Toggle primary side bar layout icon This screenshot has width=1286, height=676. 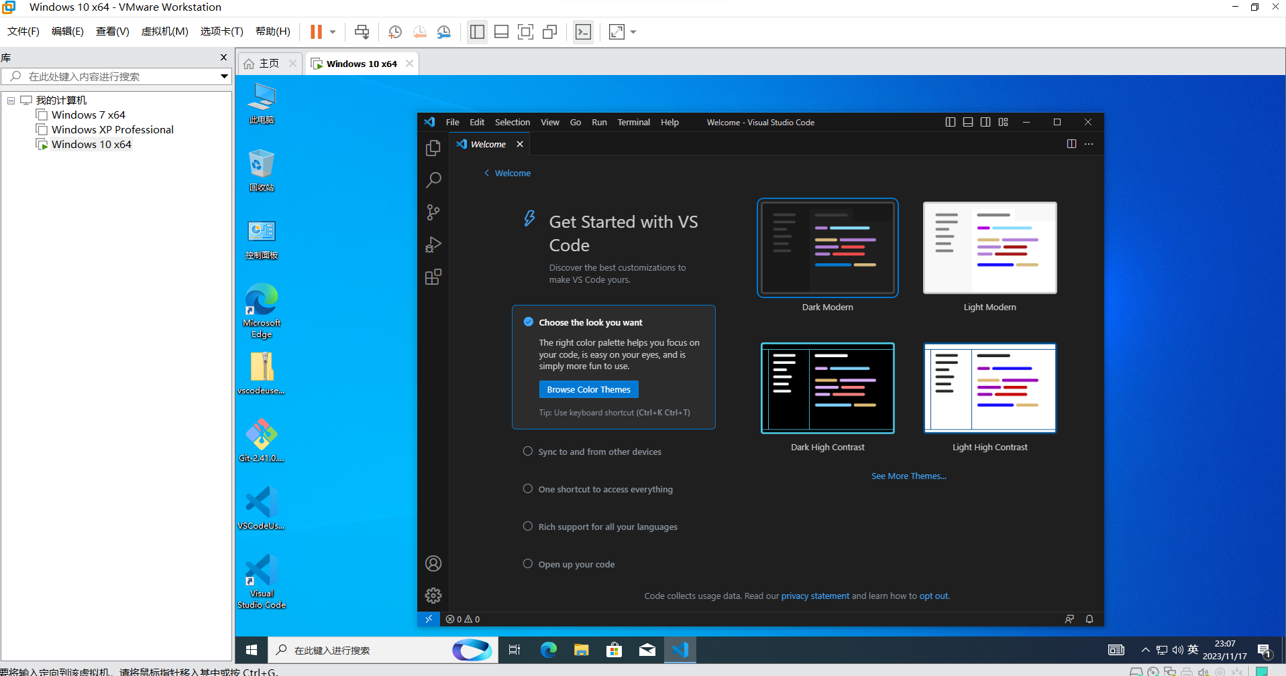click(x=951, y=122)
